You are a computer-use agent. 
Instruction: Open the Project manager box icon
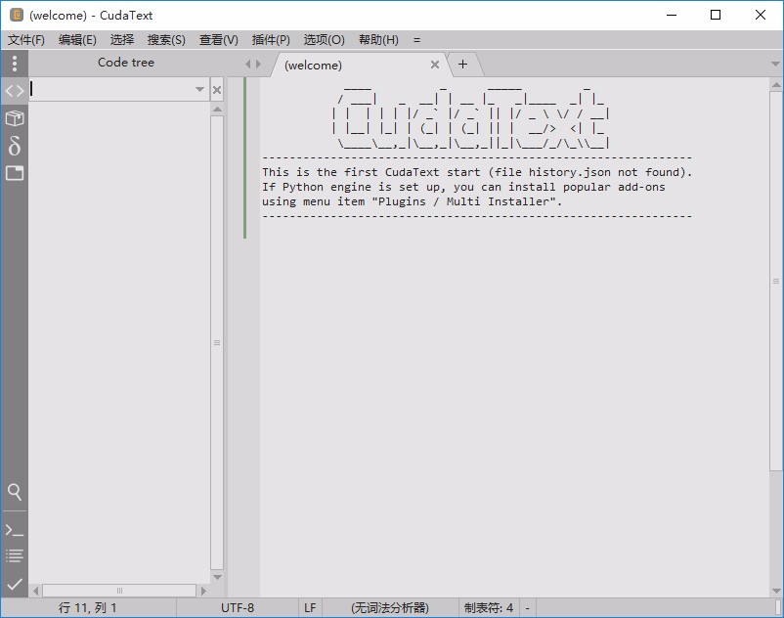15,118
